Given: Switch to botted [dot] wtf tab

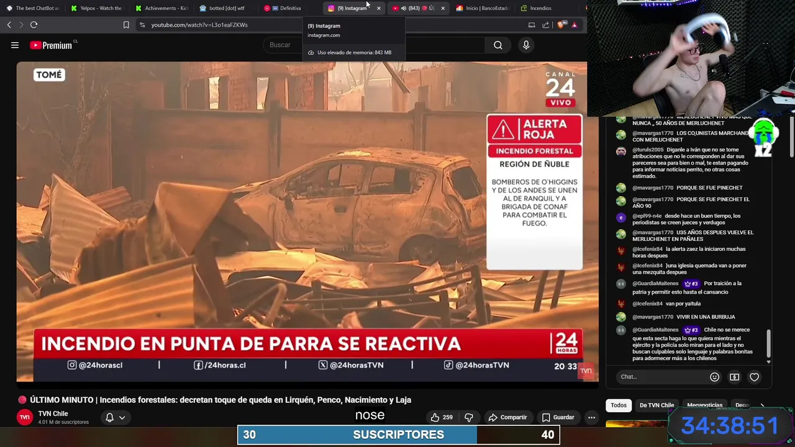Looking at the screenshot, I should tap(226, 8).
